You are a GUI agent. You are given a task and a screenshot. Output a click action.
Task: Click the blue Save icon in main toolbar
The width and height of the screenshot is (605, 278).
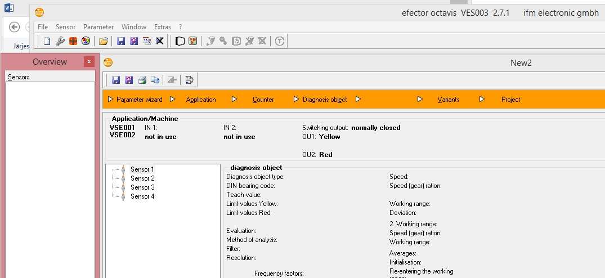(x=121, y=41)
